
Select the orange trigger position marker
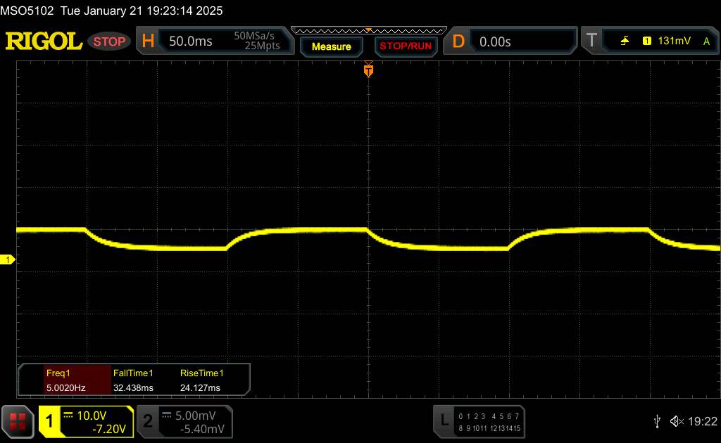tap(368, 70)
